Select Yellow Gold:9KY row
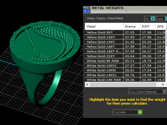 click(125, 32)
